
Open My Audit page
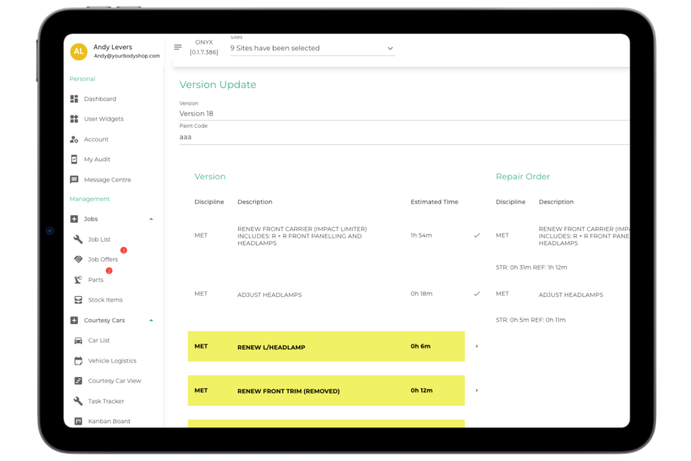click(97, 159)
